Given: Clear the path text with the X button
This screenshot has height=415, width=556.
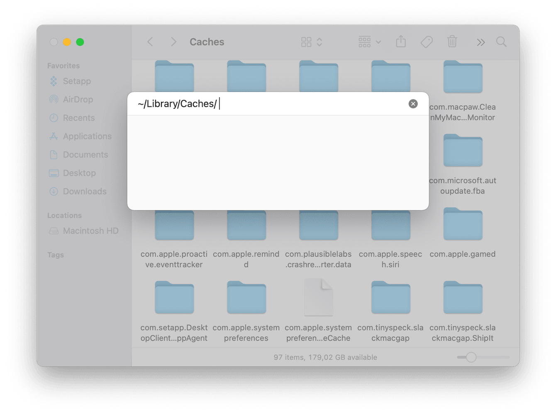Looking at the screenshot, I should [x=413, y=103].
